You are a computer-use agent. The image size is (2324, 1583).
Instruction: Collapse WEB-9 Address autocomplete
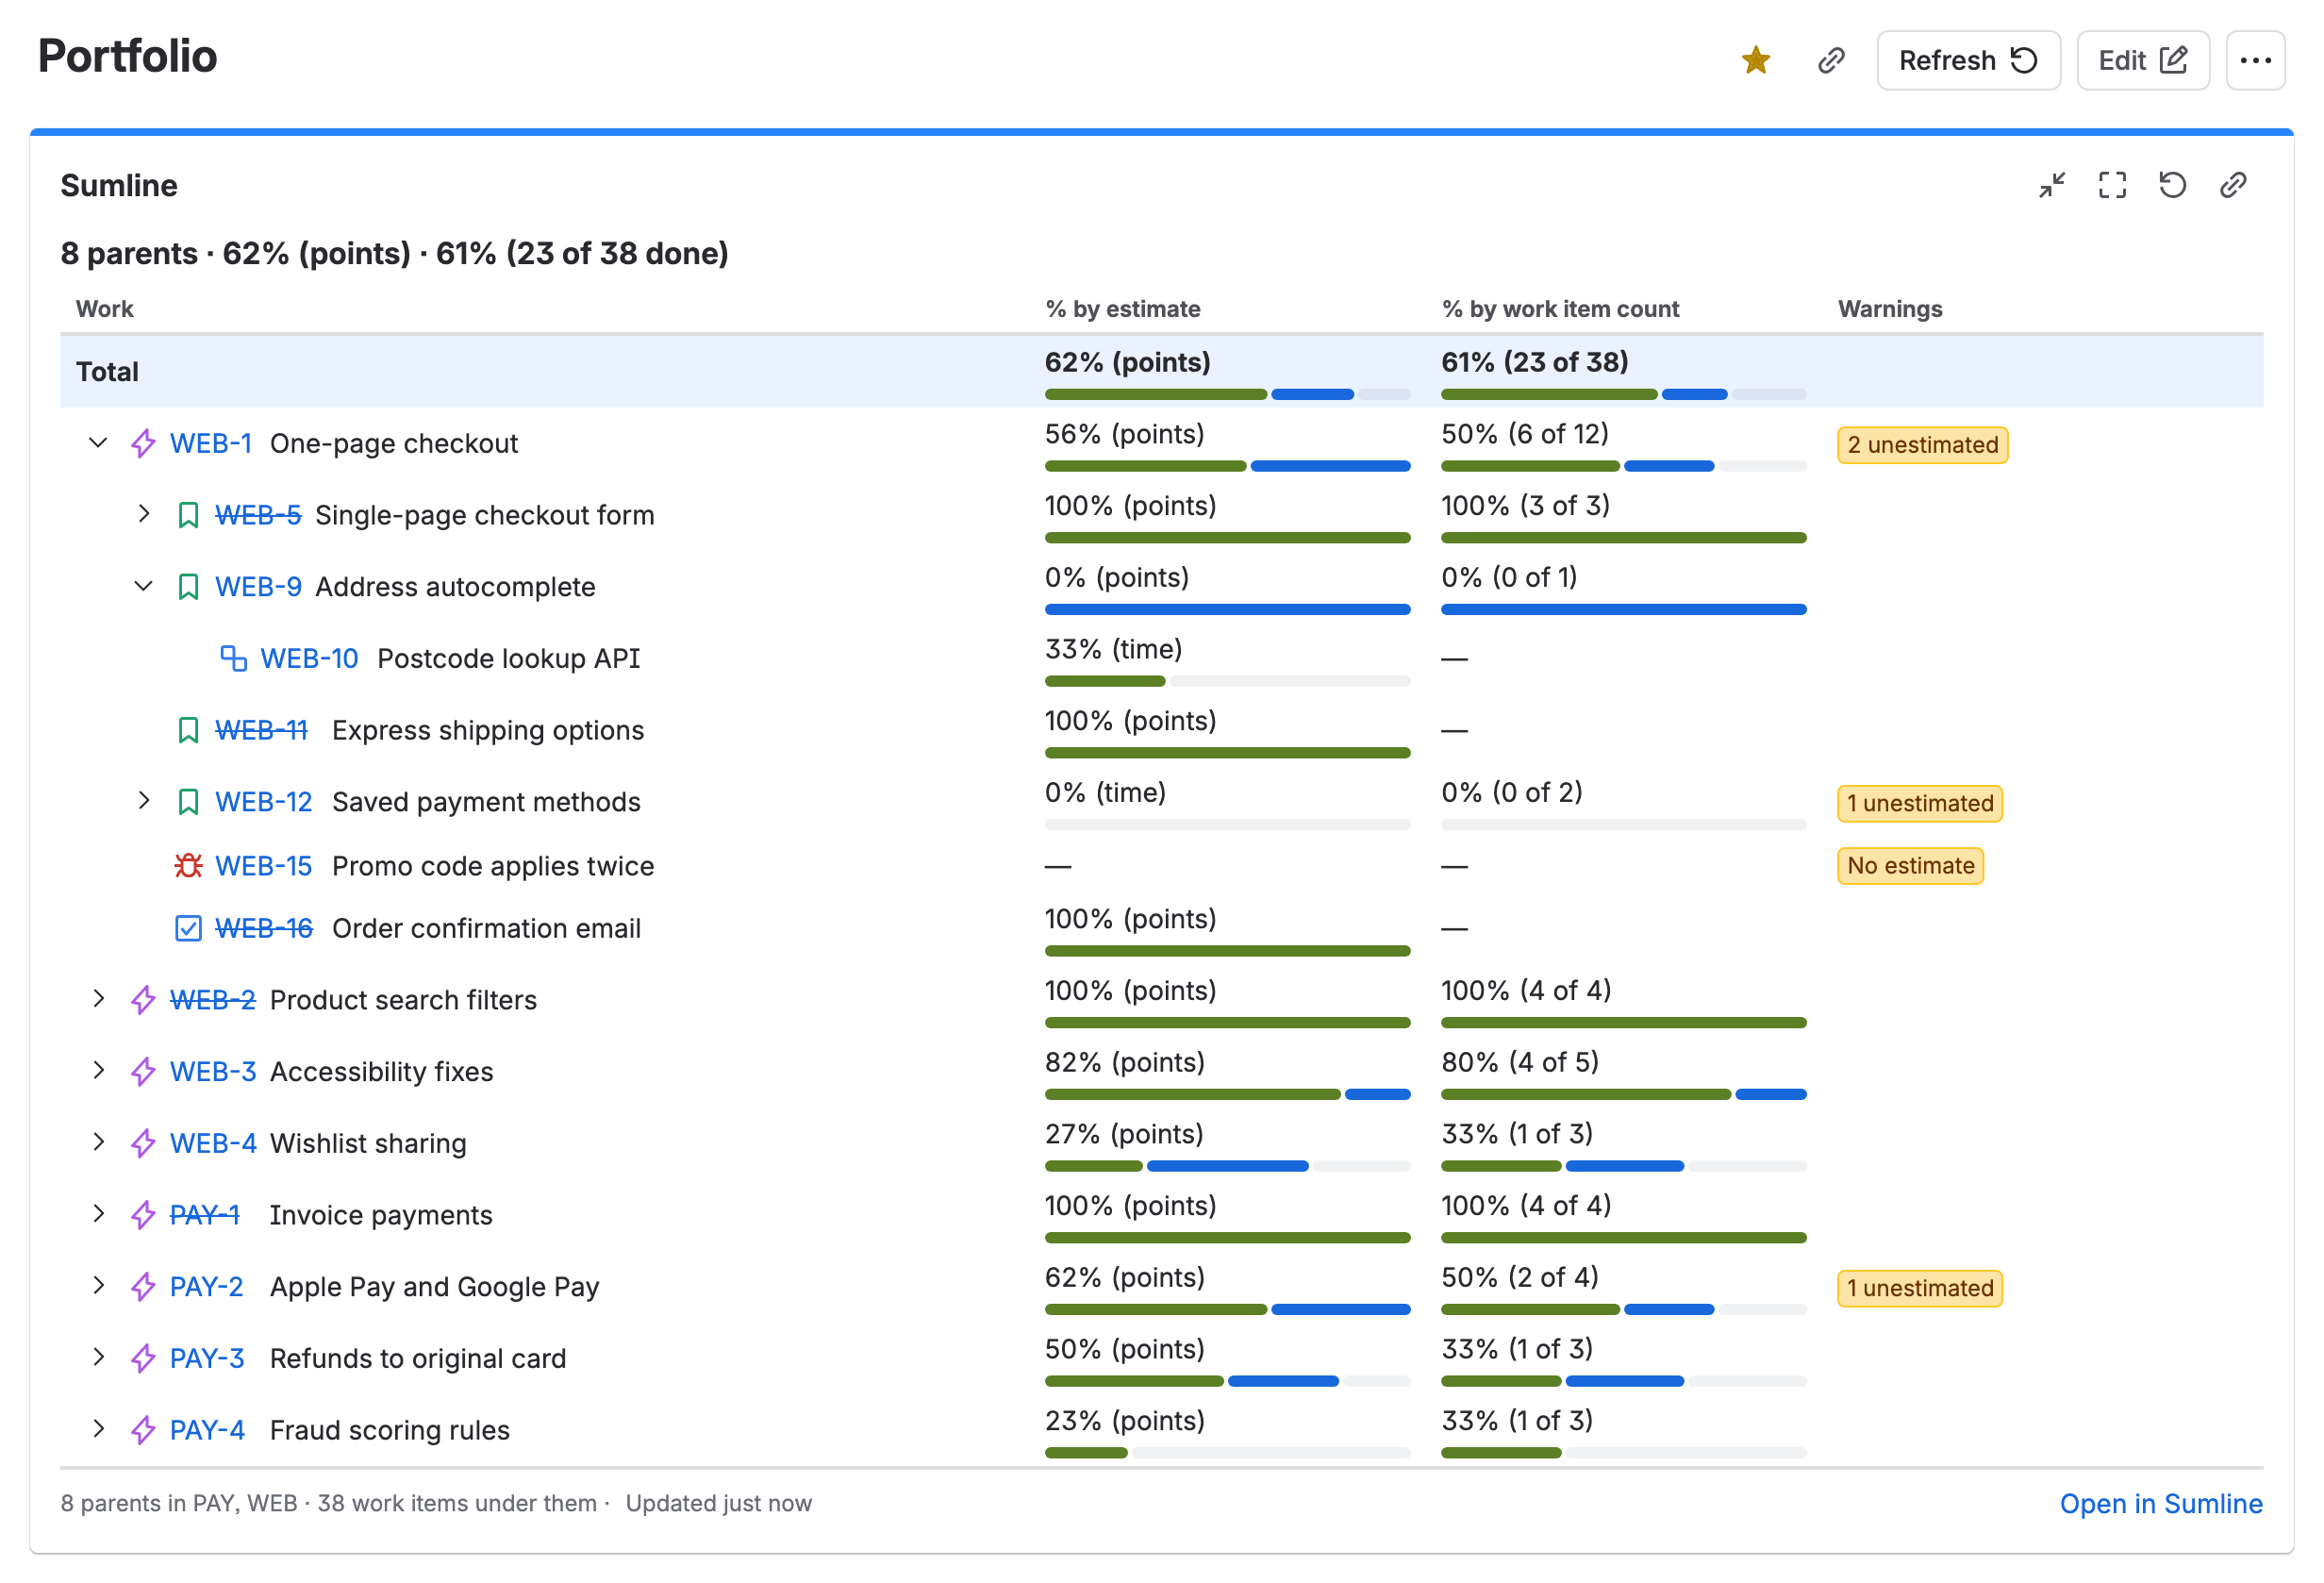pos(143,586)
